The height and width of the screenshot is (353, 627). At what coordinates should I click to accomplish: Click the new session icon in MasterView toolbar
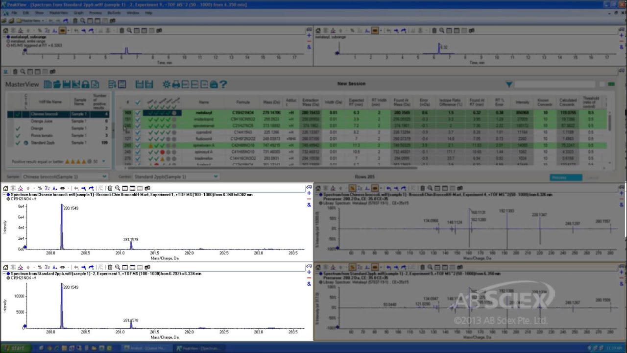[48, 84]
